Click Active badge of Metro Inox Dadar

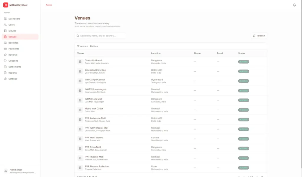coord(243,110)
